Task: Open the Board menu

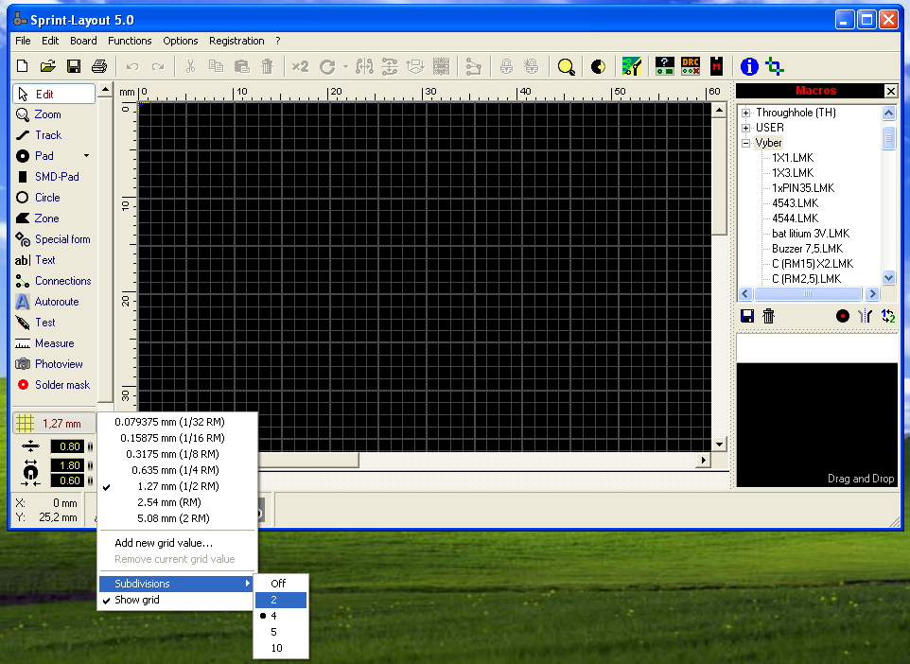Action: [83, 41]
